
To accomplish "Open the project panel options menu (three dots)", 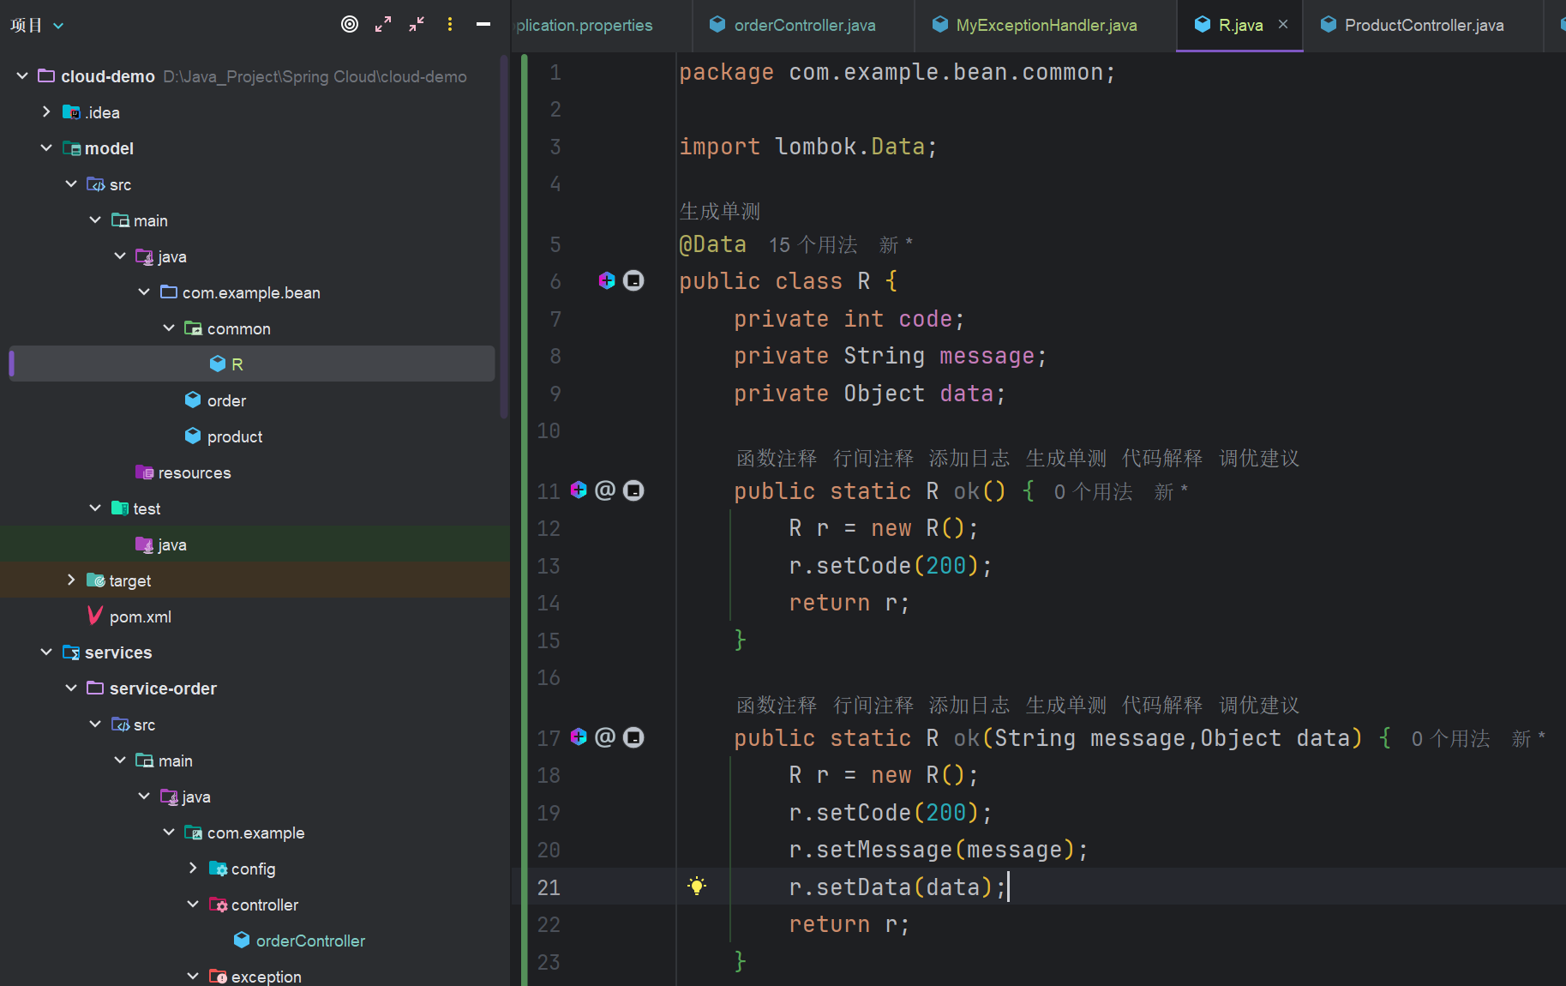I will tap(450, 24).
